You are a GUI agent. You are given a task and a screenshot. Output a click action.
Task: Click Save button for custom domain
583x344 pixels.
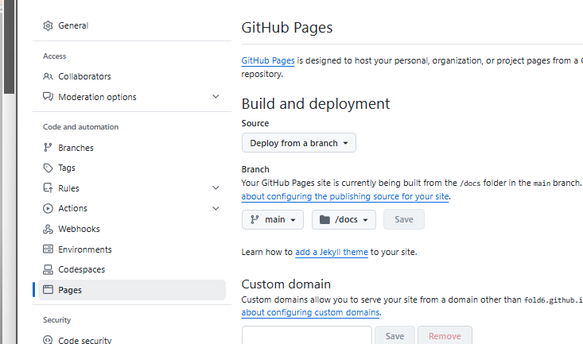[x=394, y=335]
